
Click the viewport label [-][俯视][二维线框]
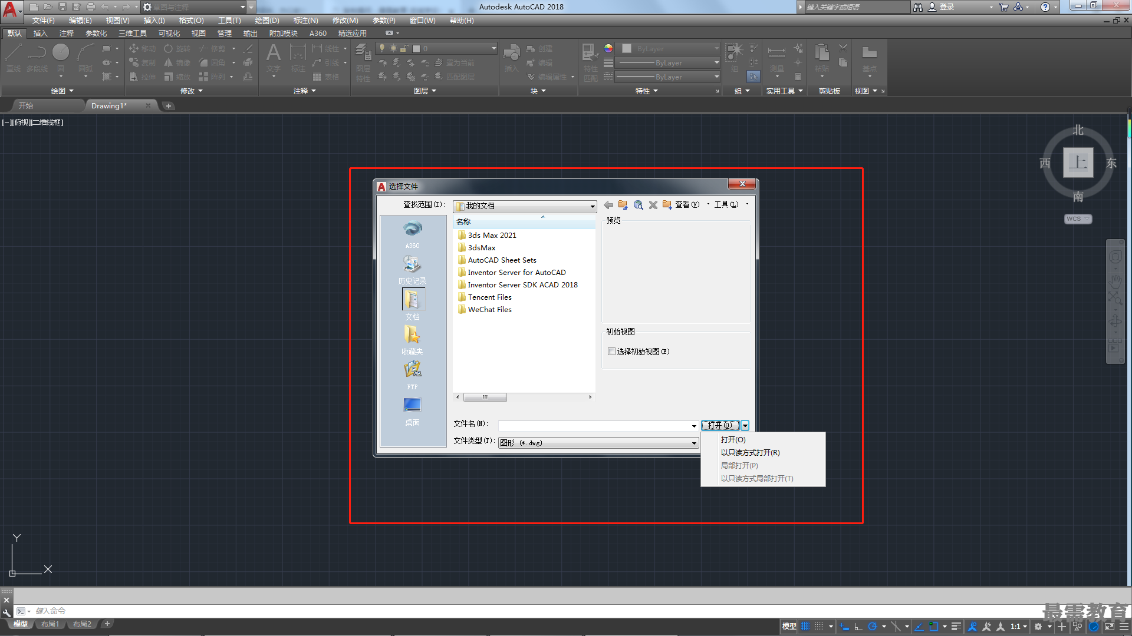tap(32, 122)
